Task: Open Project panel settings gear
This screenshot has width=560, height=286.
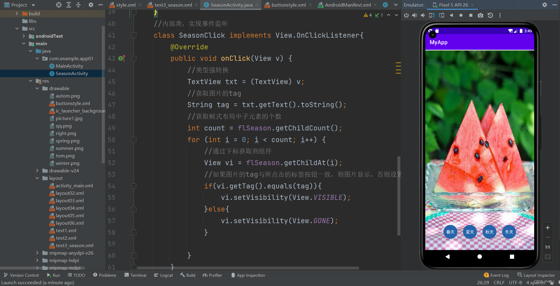Action: [x=91, y=5]
